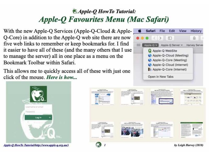Open the Edit menu
Viewport: 209px width, 157px height.
click(x=172, y=31)
